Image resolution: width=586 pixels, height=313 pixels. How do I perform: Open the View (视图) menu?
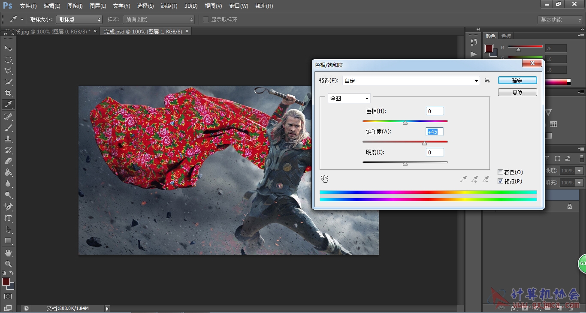coord(214,6)
